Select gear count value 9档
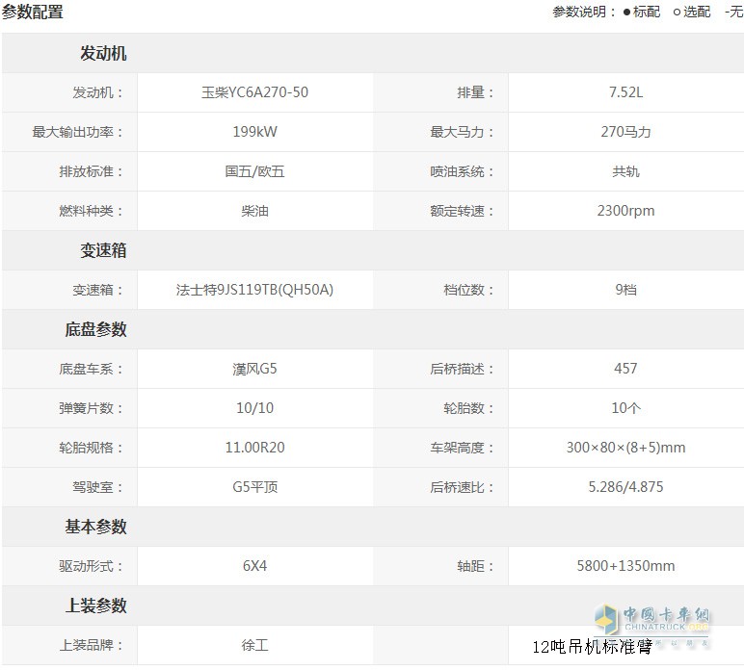The height and width of the screenshot is (670, 744). 625,290
